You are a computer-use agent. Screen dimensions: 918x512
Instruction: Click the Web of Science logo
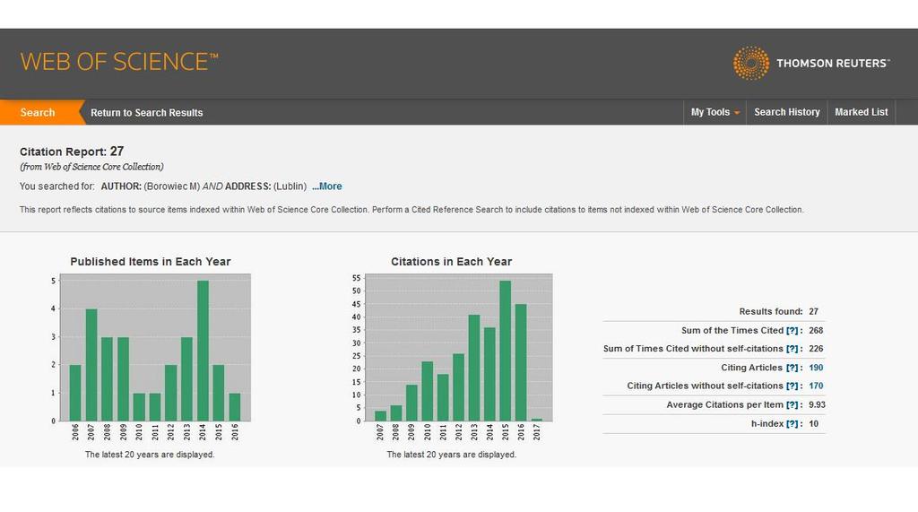click(x=119, y=62)
